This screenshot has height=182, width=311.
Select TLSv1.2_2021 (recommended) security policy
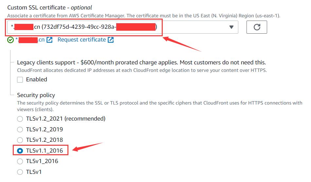tap(20, 119)
